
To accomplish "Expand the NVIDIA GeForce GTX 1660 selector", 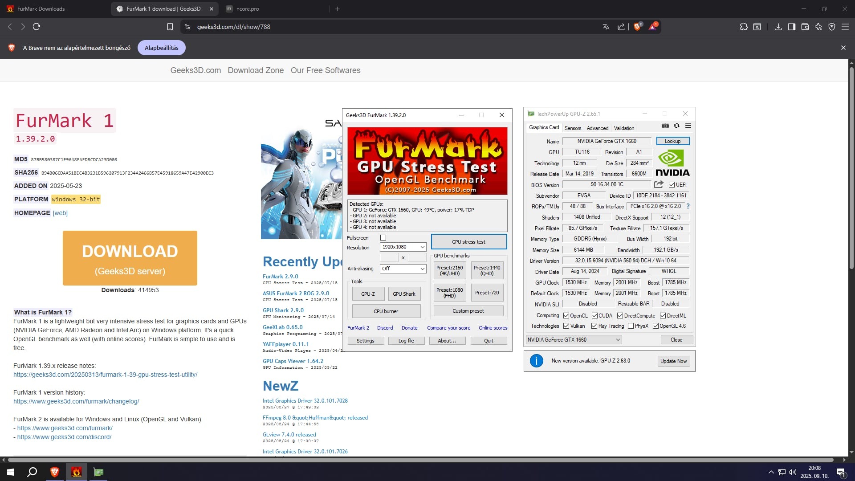I will pos(574,340).
